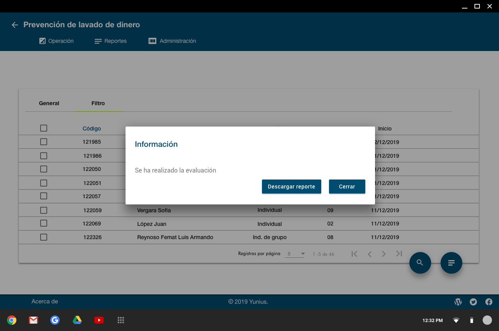Go to the last page of records
The width and height of the screenshot is (499, 331).
point(399,254)
